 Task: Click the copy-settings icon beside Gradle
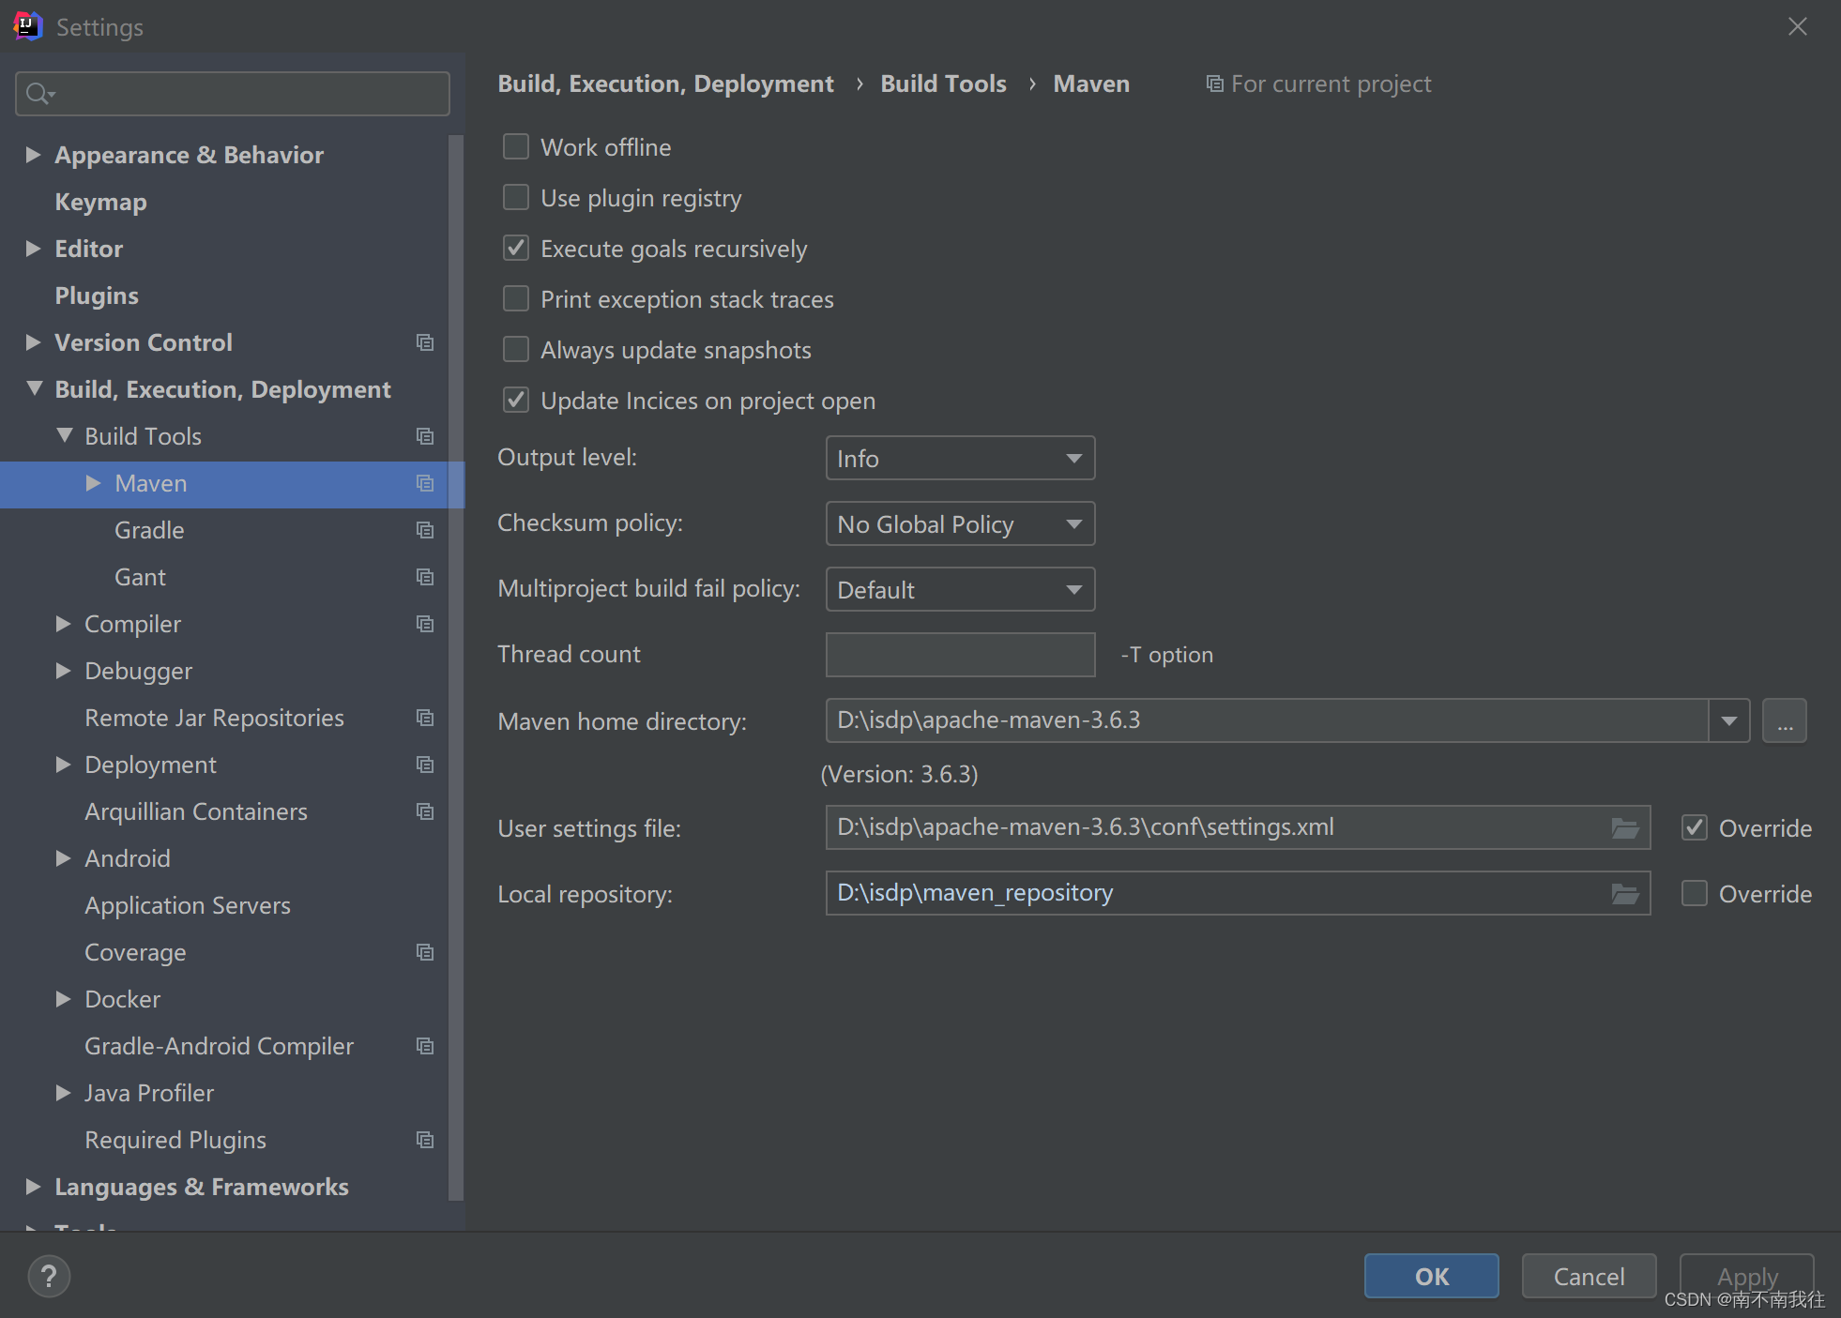click(425, 530)
